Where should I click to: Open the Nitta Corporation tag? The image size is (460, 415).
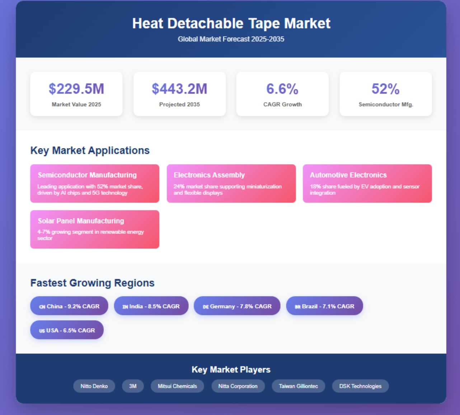click(x=238, y=386)
